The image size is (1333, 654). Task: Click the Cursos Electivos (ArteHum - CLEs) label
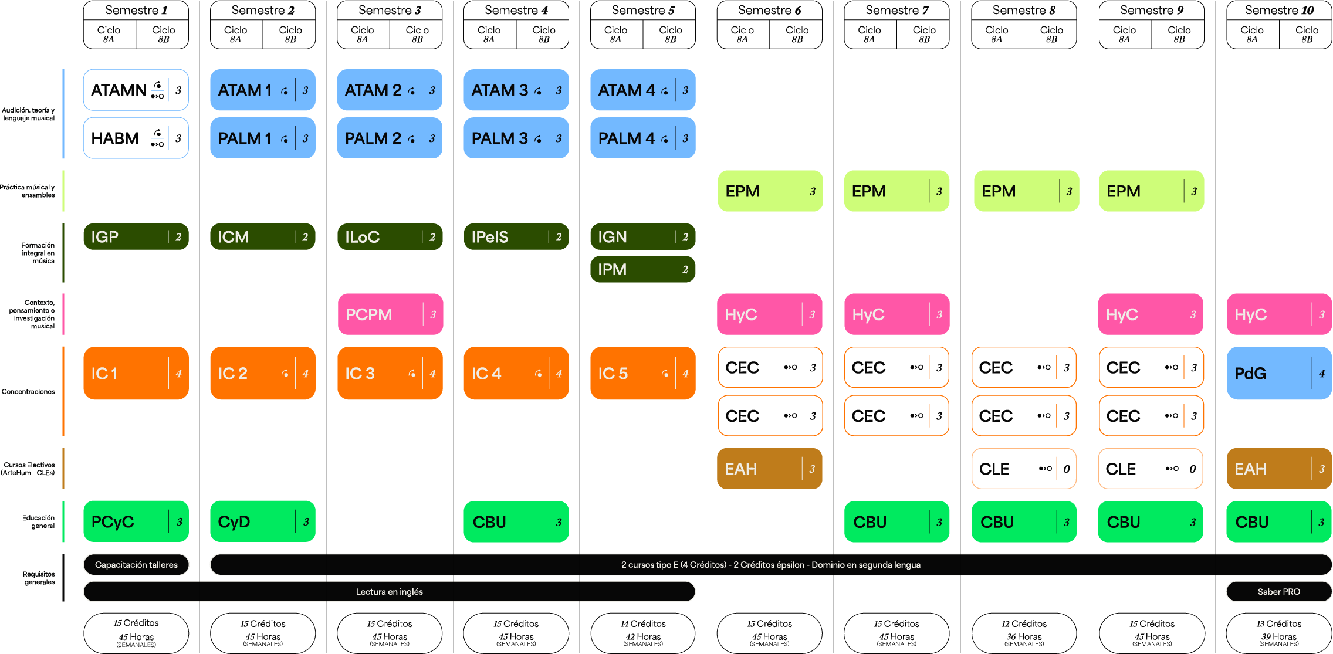point(28,469)
